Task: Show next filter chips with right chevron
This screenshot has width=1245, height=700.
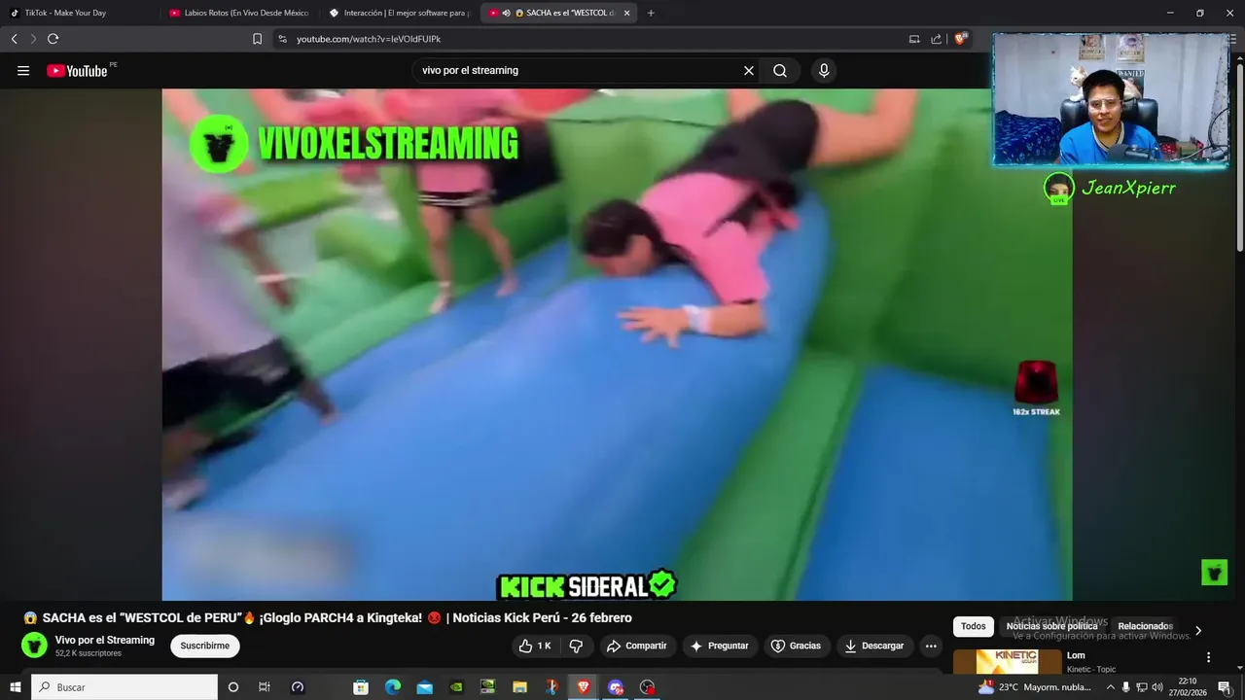Action: click(x=1198, y=630)
